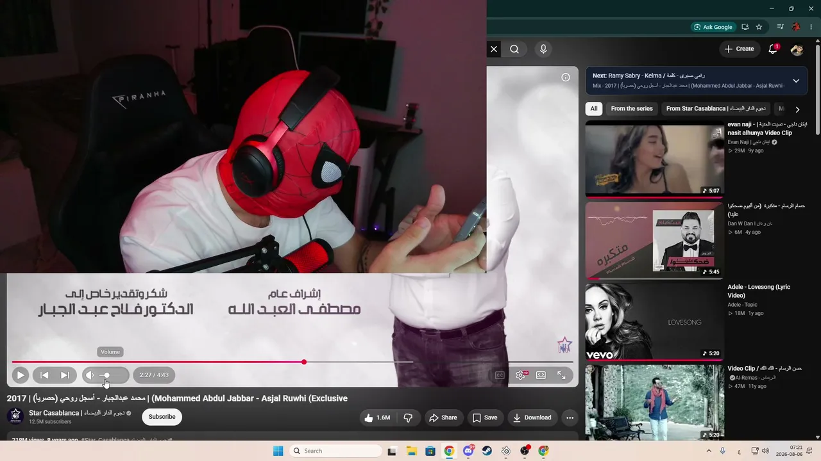Image resolution: width=821 pixels, height=461 pixels.
Task: Subscribe to Star Casablanca
Action: click(162, 417)
